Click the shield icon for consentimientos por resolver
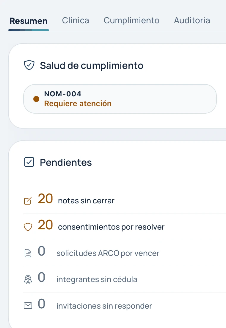This screenshot has width=226, height=328. tap(28, 227)
